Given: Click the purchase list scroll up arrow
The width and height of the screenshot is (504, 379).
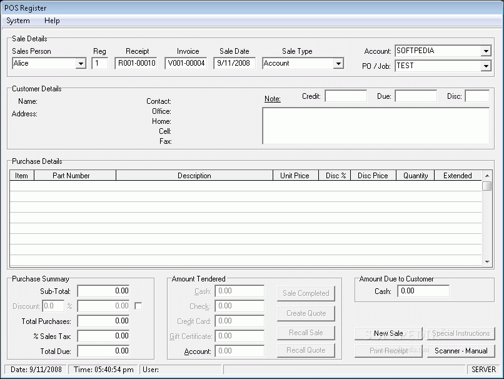Looking at the screenshot, I should coord(487,176).
